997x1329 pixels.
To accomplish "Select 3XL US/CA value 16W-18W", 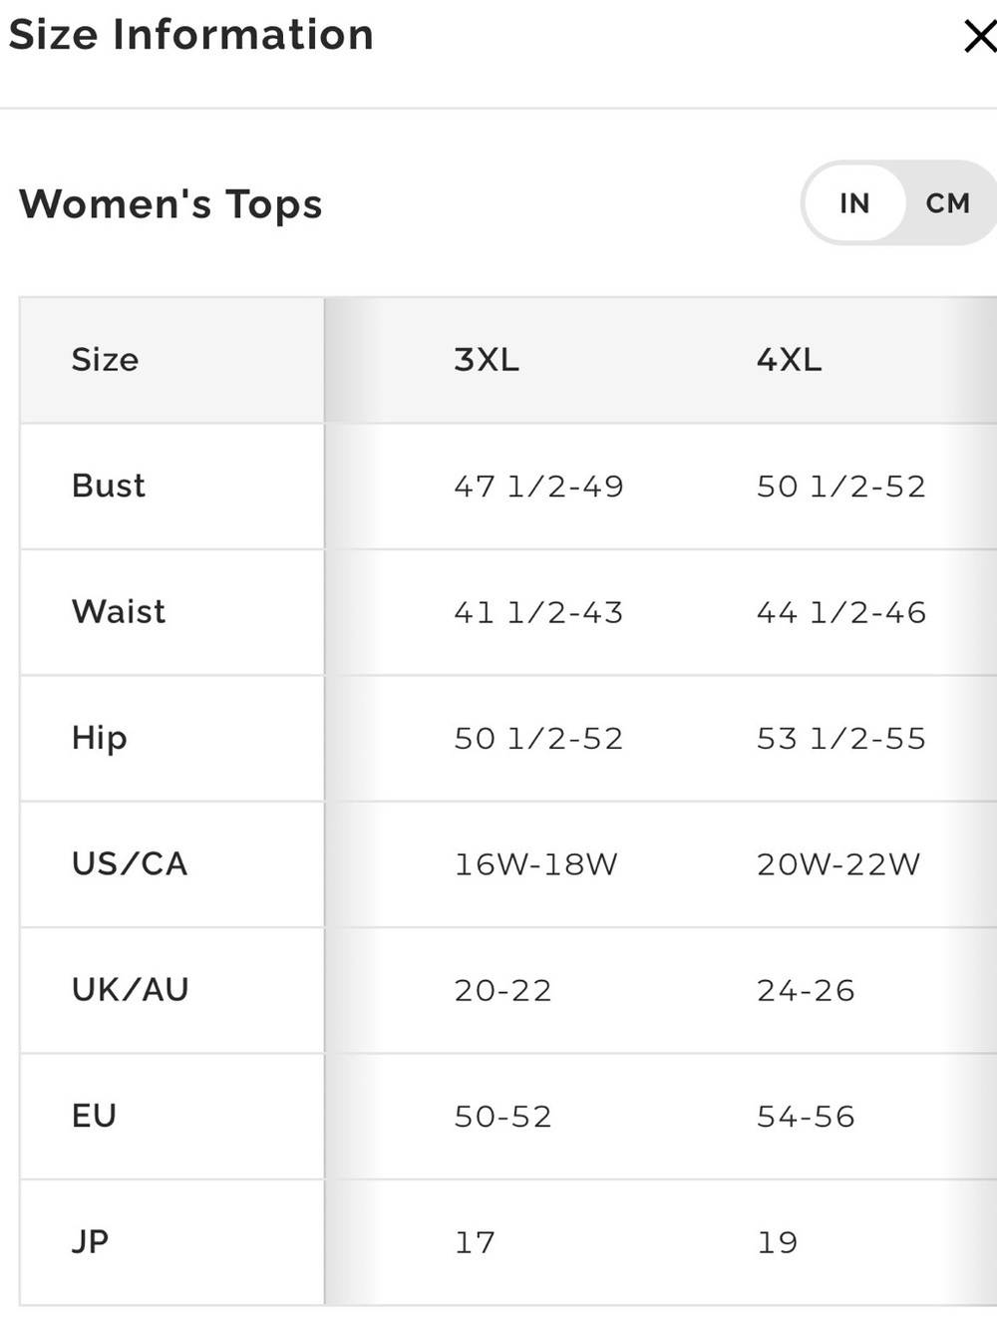I will tap(536, 864).
